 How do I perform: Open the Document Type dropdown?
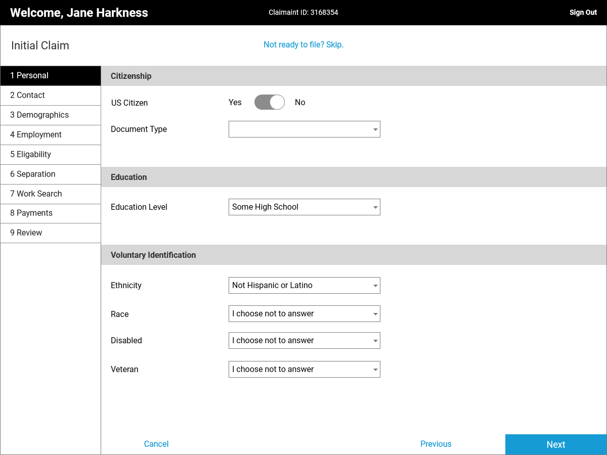point(304,129)
